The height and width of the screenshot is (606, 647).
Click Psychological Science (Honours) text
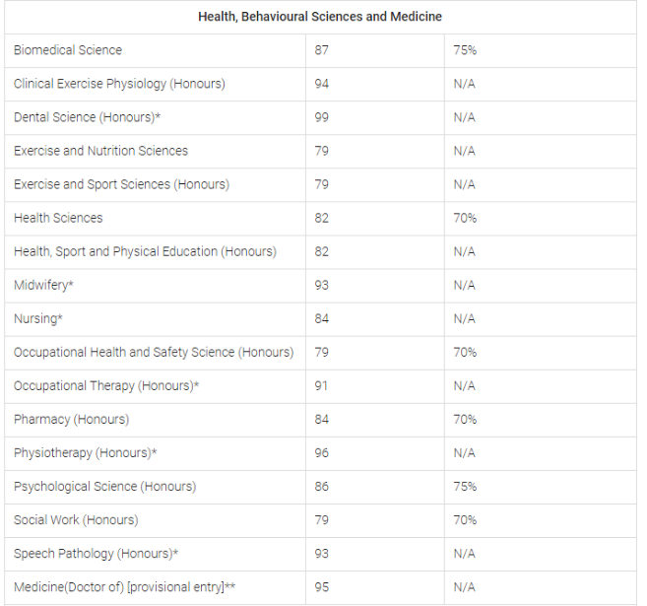point(104,486)
